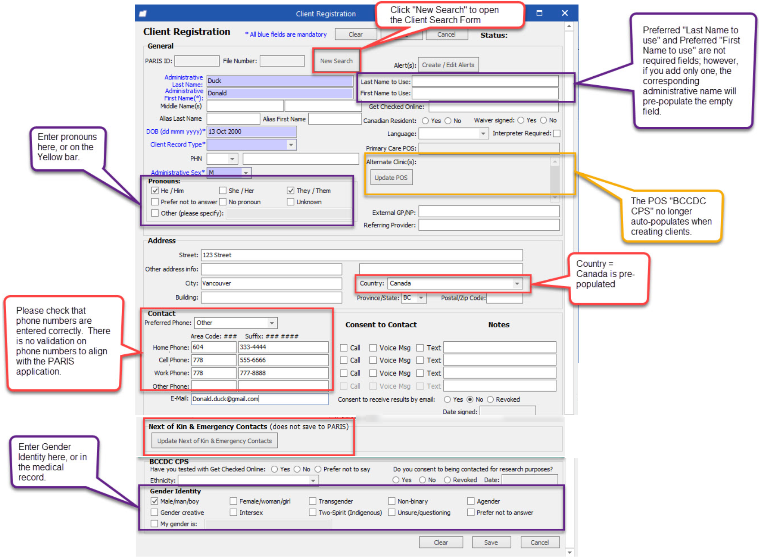
Task: Toggle the He / Him pronoun checkbox
Action: (x=155, y=190)
